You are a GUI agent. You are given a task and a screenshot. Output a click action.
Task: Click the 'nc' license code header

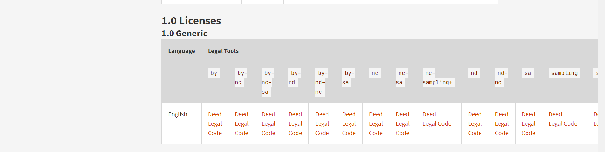[375, 73]
